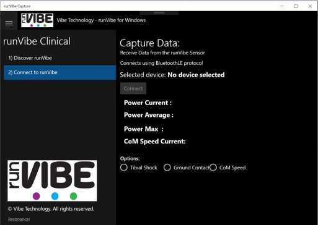Select 2) Connect to runVibe
318x225 pixels.
(x=60, y=72)
